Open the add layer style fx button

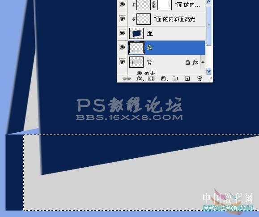tap(140, 78)
